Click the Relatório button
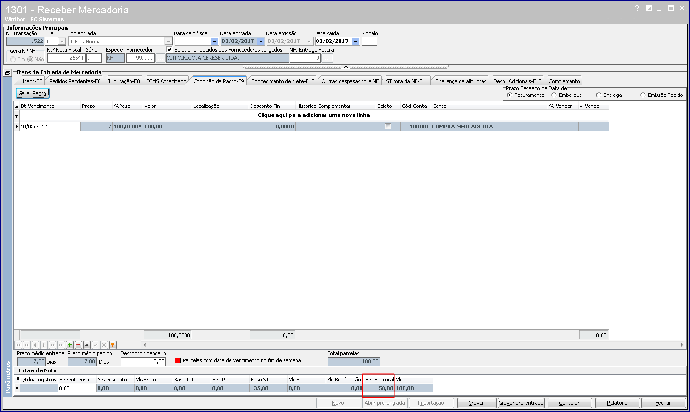The image size is (690, 412). coord(617,403)
